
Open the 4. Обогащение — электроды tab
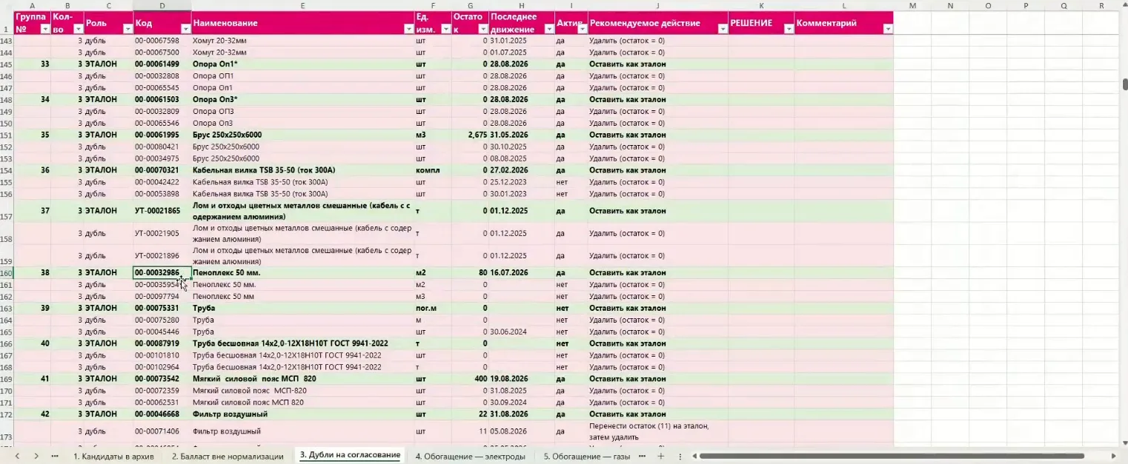click(x=470, y=456)
